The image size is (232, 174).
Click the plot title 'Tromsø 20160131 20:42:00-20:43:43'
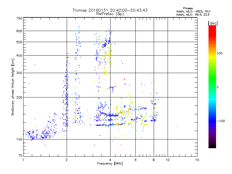tap(110, 10)
